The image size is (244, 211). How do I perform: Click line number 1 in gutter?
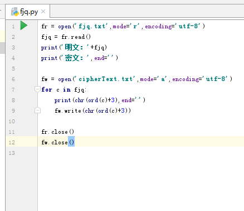(x=13, y=27)
